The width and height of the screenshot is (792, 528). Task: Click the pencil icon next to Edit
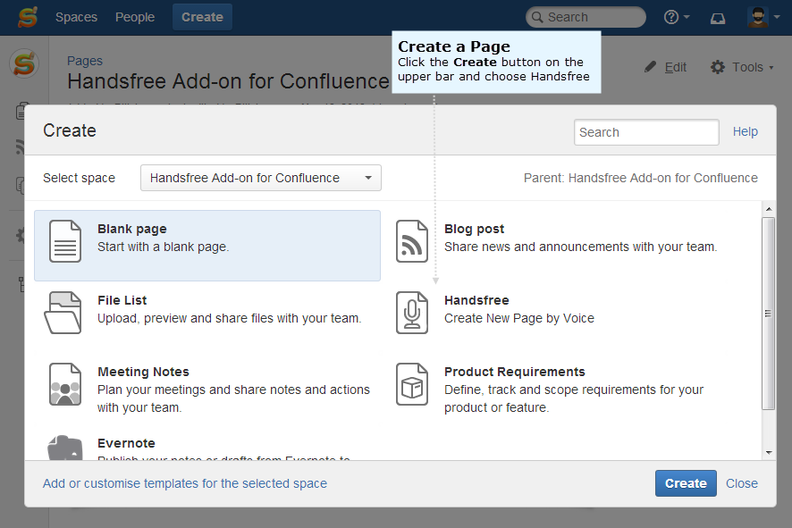[x=651, y=67]
